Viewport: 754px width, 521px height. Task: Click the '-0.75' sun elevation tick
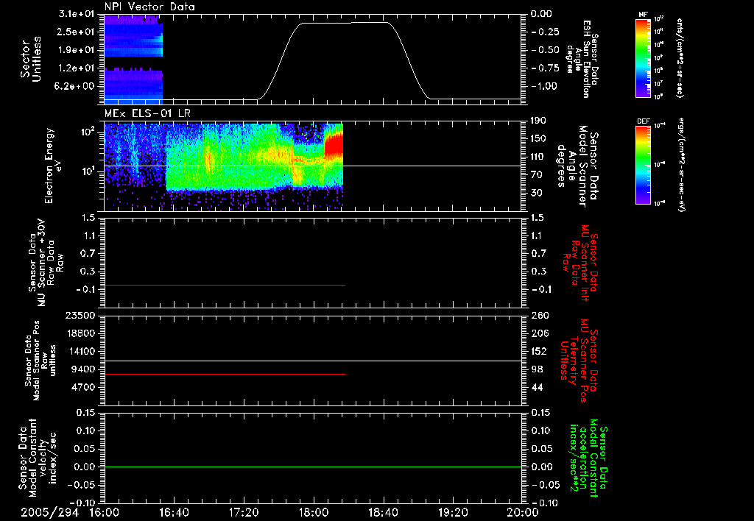(544, 68)
